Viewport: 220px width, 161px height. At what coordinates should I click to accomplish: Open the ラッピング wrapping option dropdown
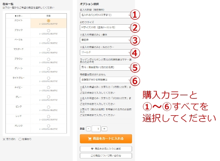(x=106, y=67)
